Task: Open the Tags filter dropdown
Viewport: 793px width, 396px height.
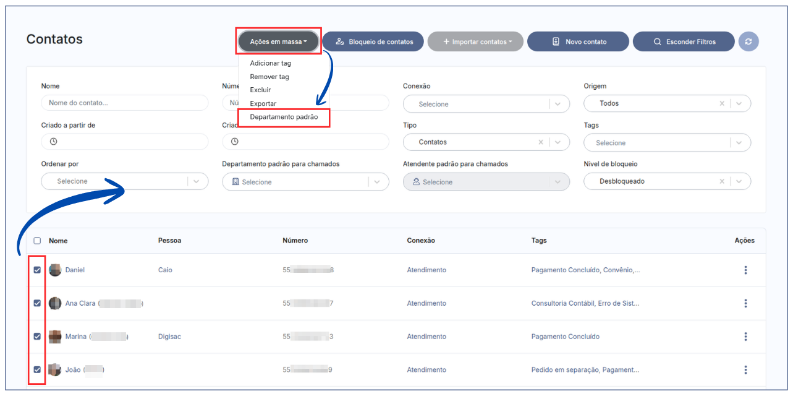Action: pos(739,143)
